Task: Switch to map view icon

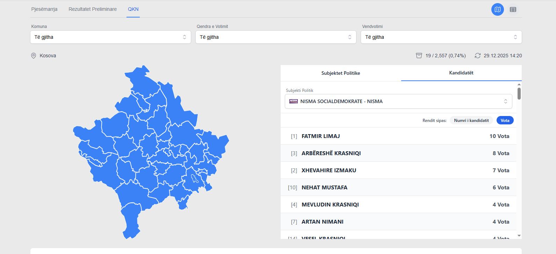Action: [x=497, y=9]
